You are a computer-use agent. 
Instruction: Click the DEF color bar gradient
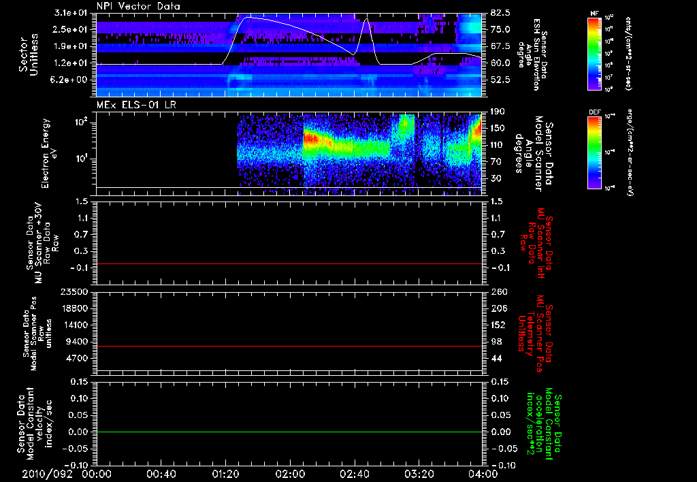[594, 152]
